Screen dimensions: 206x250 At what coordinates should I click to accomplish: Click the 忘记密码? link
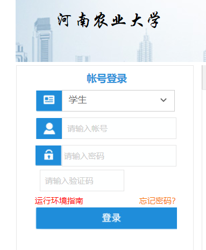(157, 201)
